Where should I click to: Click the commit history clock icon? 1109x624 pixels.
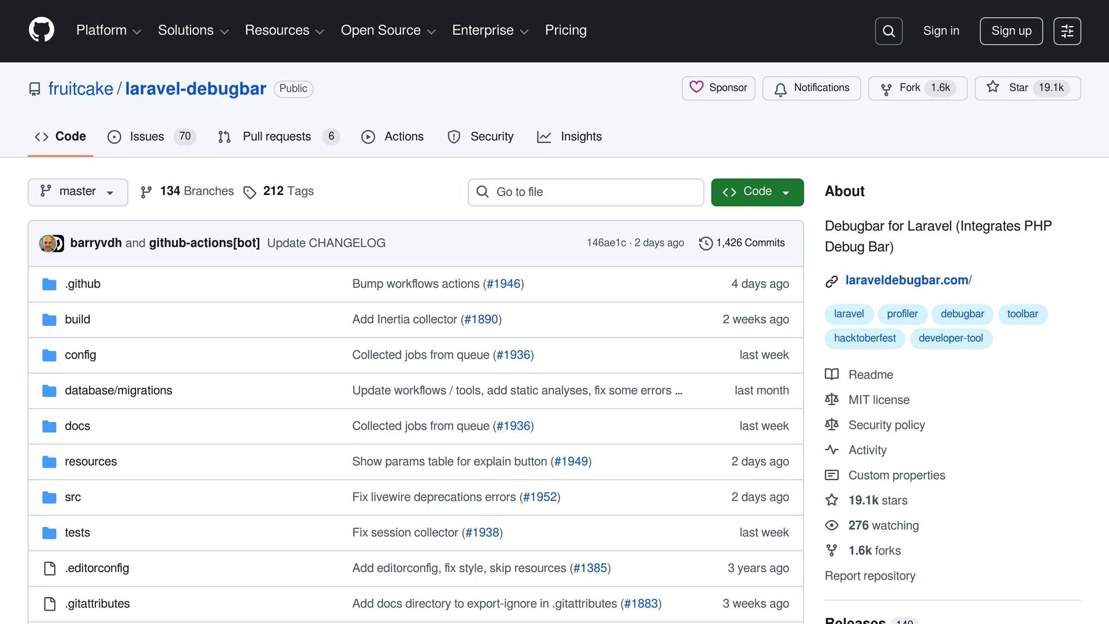click(705, 243)
